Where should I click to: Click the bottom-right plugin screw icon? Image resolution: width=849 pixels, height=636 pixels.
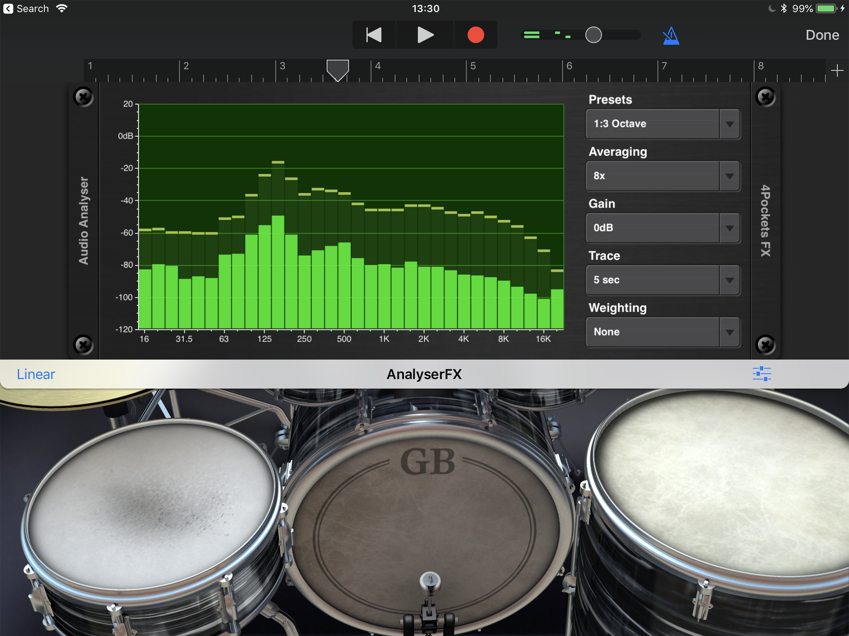[765, 344]
